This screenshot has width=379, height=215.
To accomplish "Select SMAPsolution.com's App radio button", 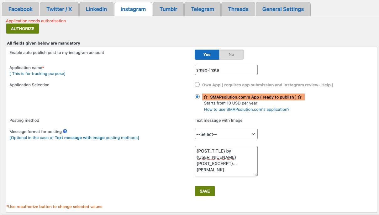I will pyautogui.click(x=197, y=97).
